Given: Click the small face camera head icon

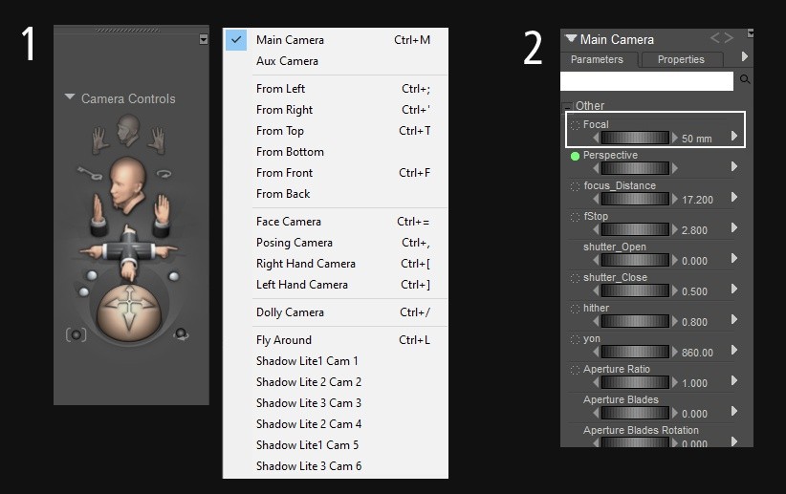Looking at the screenshot, I should click(129, 131).
